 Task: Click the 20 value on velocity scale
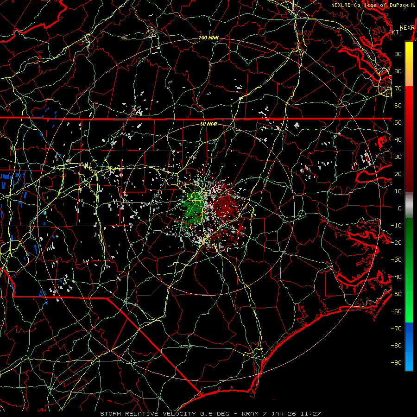[398, 174]
